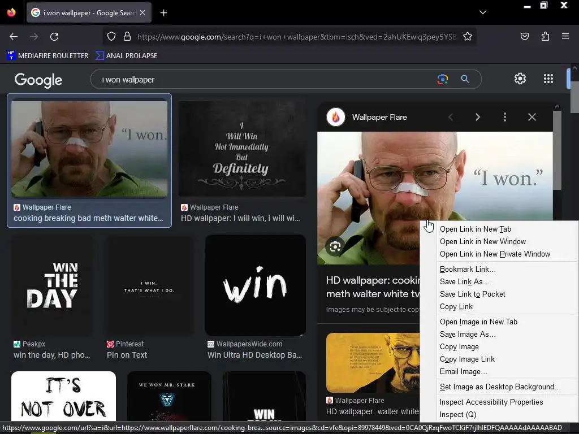The width and height of the screenshot is (579, 434).
Task: Open Google quick settings gear
Action: coord(520,79)
